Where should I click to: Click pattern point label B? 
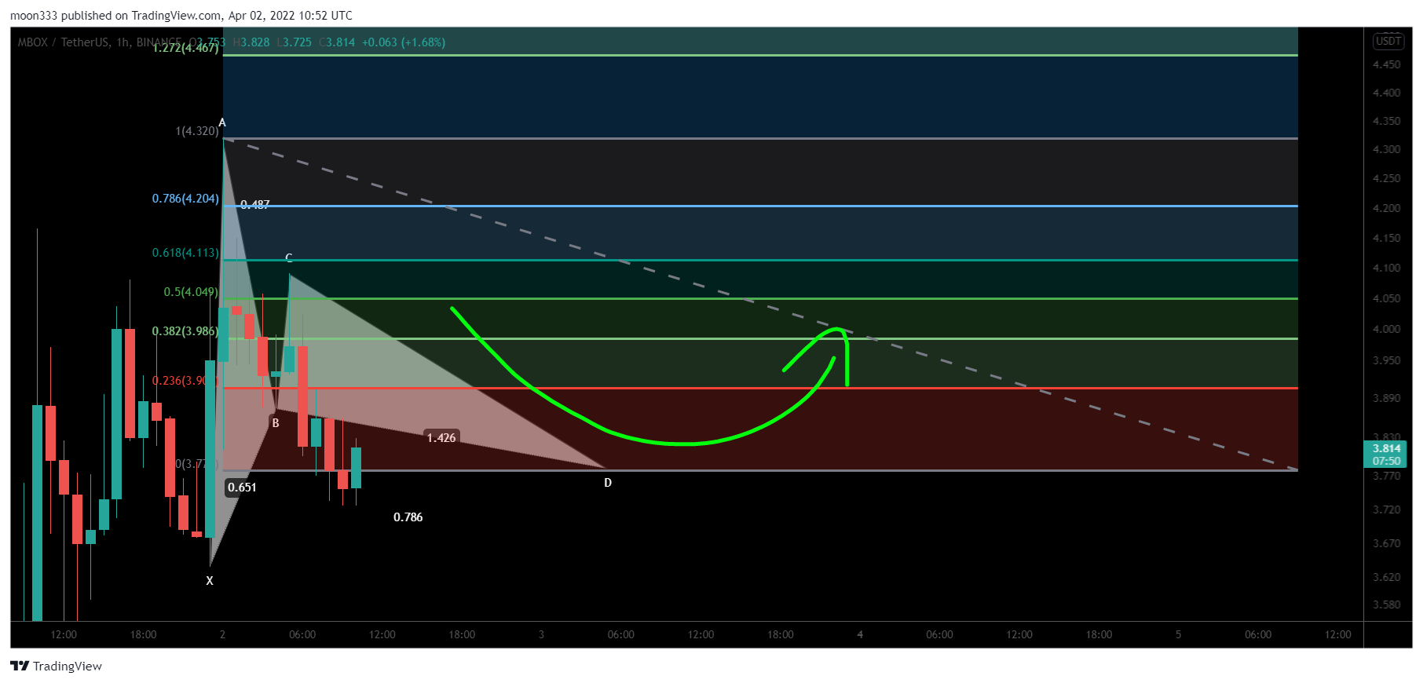[276, 423]
